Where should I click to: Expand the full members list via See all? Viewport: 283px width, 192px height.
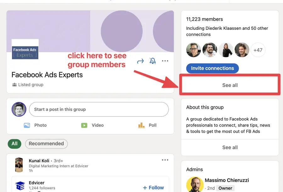[230, 85]
